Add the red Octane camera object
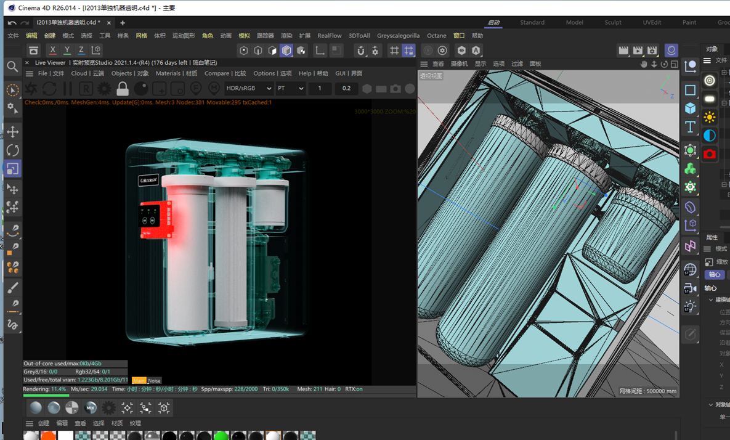 [x=710, y=153]
